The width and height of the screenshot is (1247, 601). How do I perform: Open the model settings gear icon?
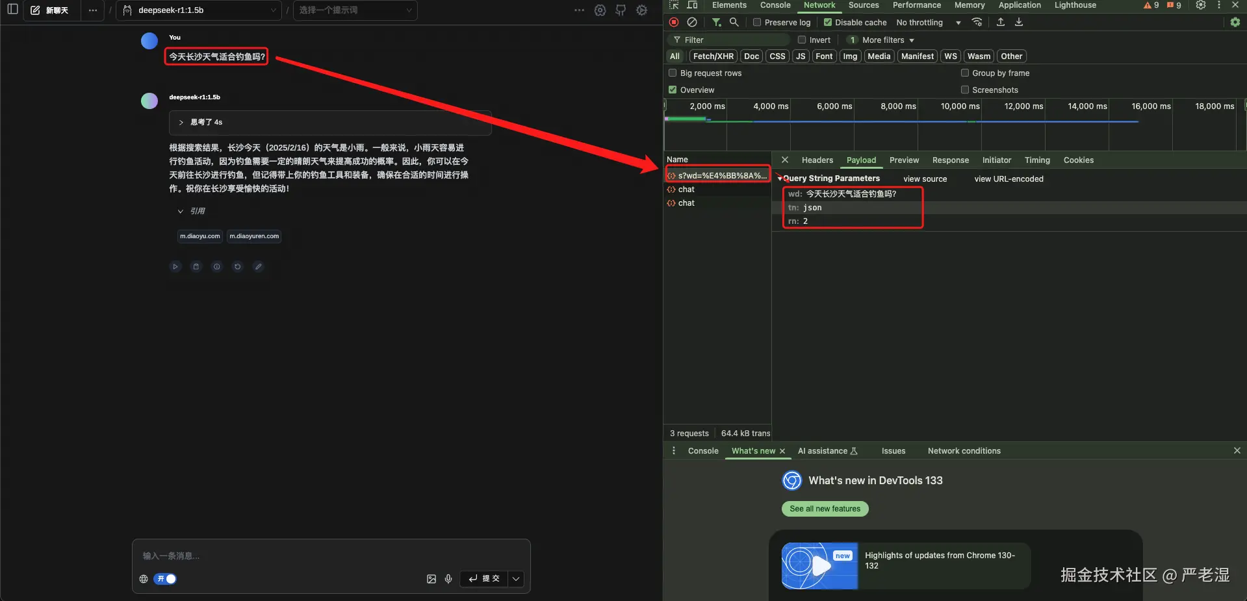(600, 10)
